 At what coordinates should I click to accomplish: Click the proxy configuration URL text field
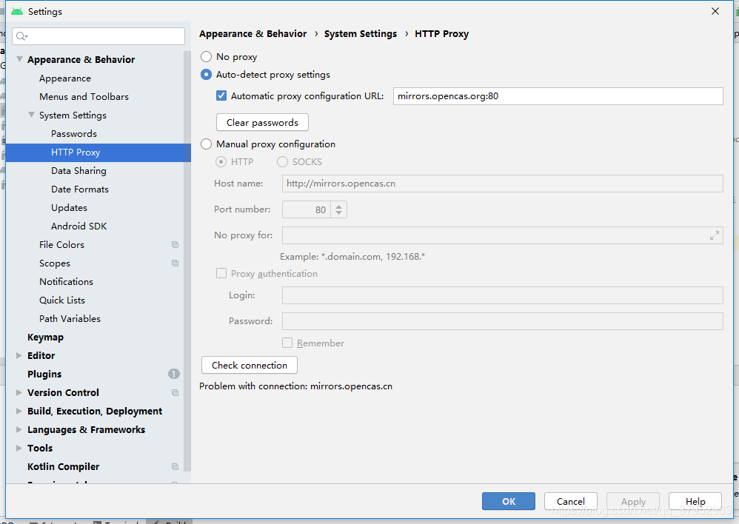coord(557,96)
